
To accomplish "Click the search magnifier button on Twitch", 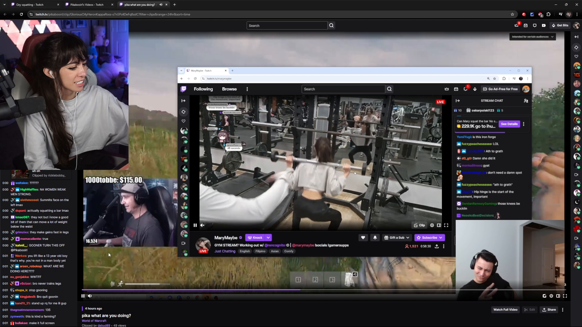I will pos(331,25).
